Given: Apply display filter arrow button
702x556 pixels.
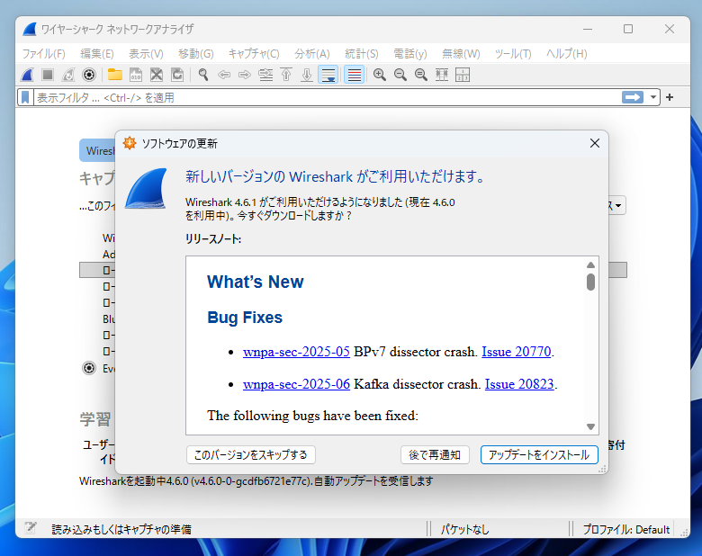Looking at the screenshot, I should click(633, 97).
